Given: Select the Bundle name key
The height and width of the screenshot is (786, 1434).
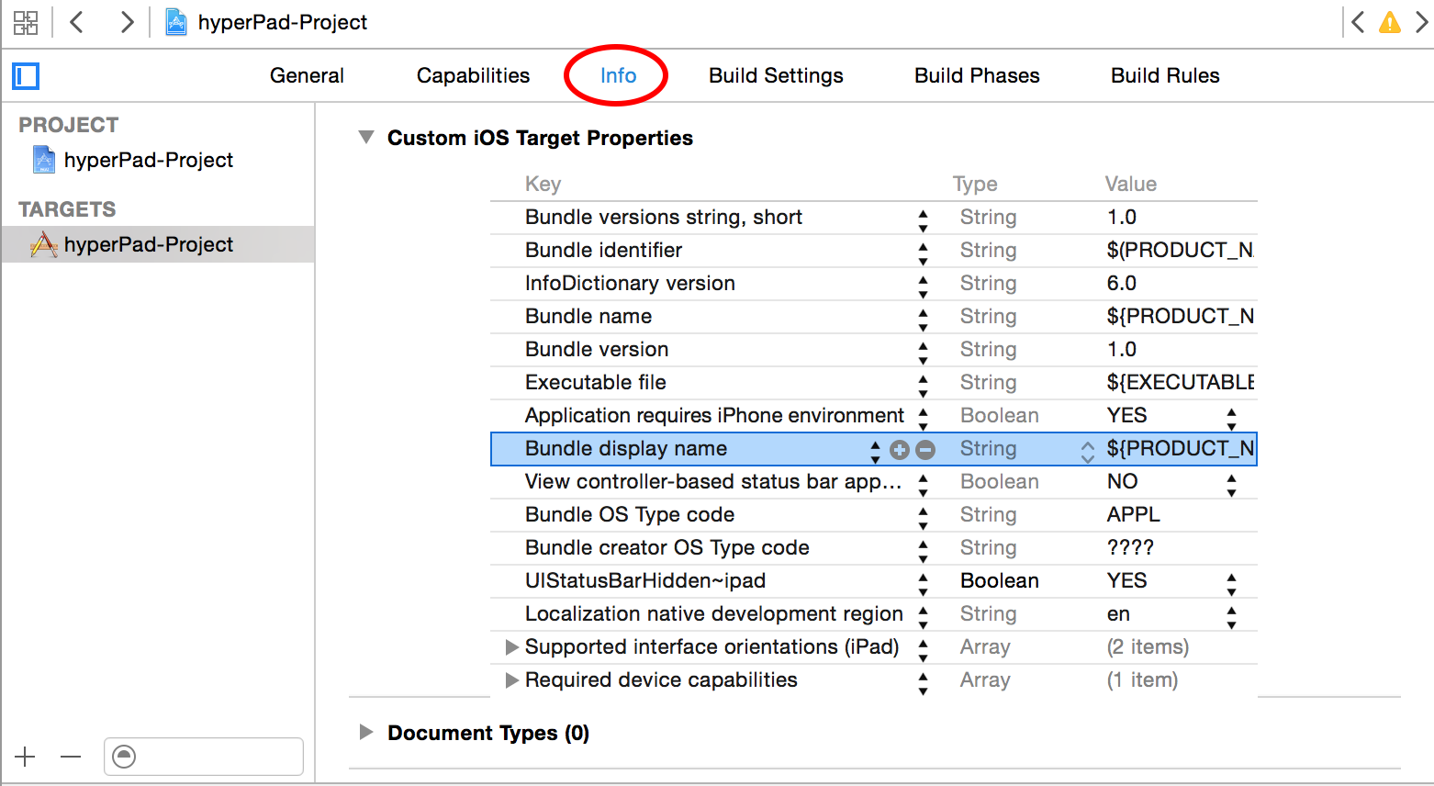Looking at the screenshot, I should (x=588, y=316).
